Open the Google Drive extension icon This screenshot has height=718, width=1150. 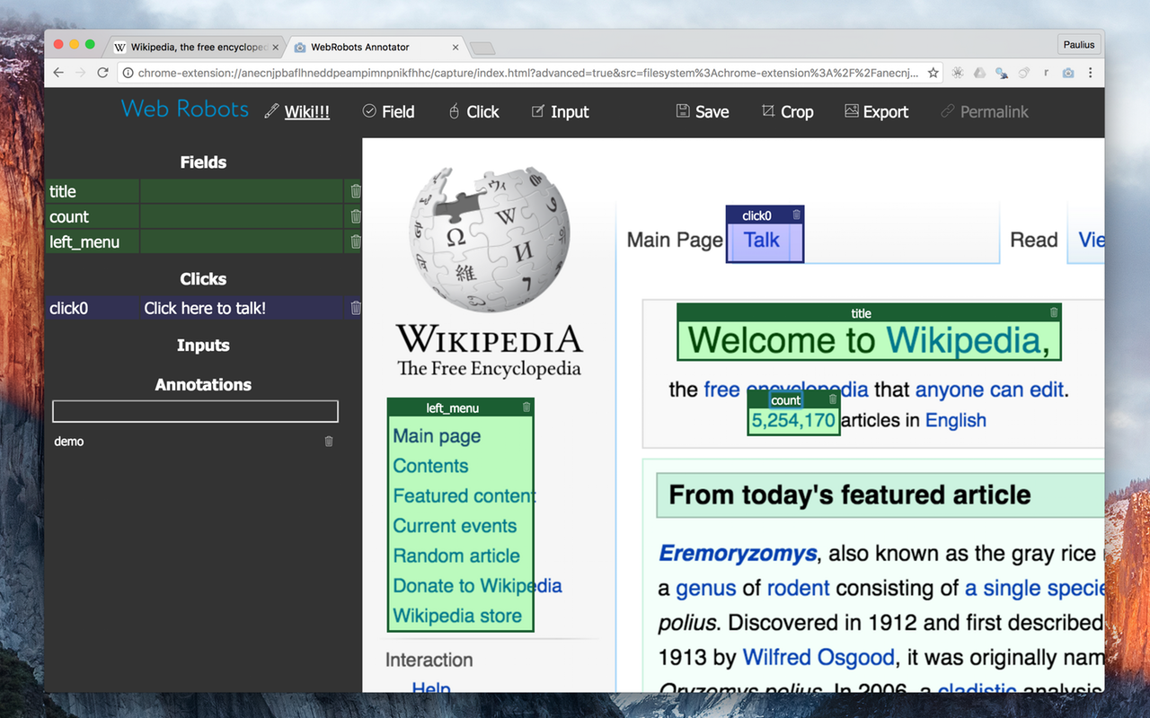980,73
